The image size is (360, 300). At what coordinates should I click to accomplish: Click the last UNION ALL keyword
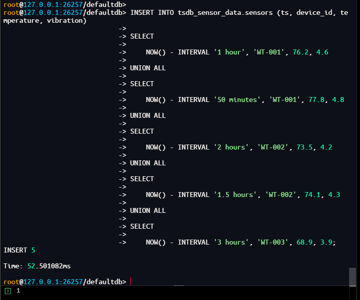click(x=148, y=210)
